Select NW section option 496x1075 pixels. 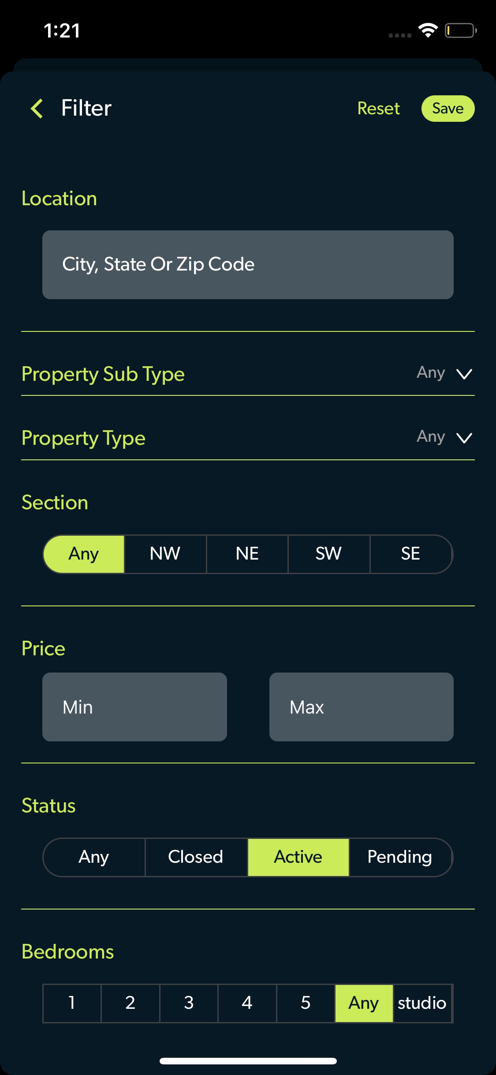165,554
